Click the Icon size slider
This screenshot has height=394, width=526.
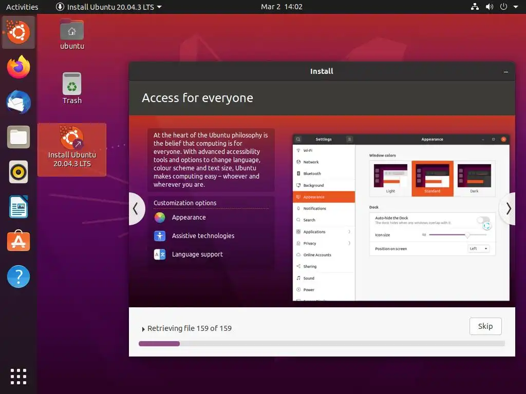pos(458,235)
